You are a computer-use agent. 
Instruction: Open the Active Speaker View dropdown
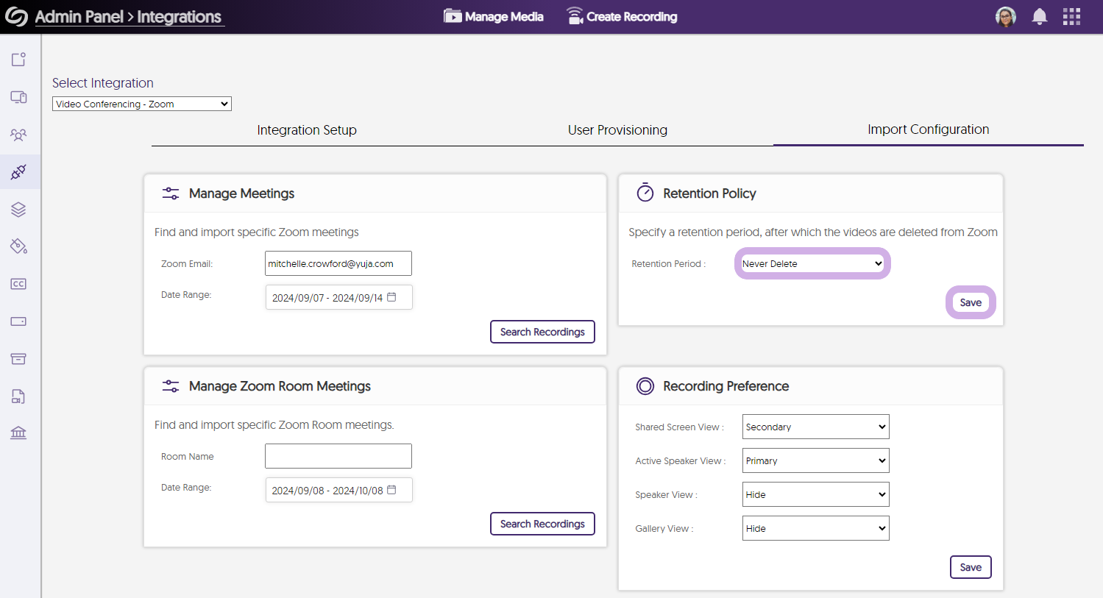[816, 460]
